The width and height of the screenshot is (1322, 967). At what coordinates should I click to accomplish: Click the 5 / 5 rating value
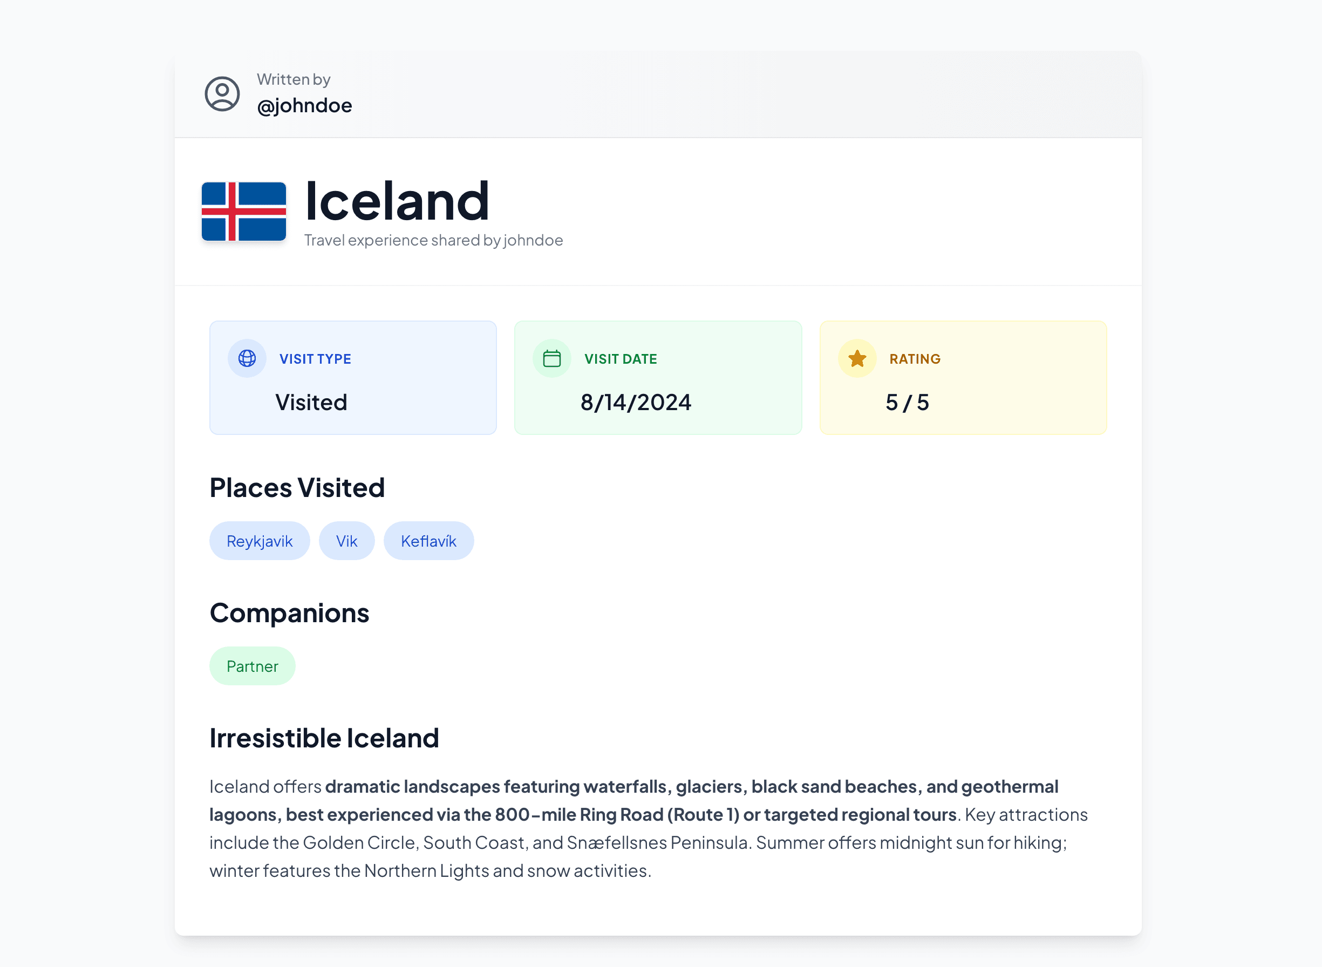point(908,403)
